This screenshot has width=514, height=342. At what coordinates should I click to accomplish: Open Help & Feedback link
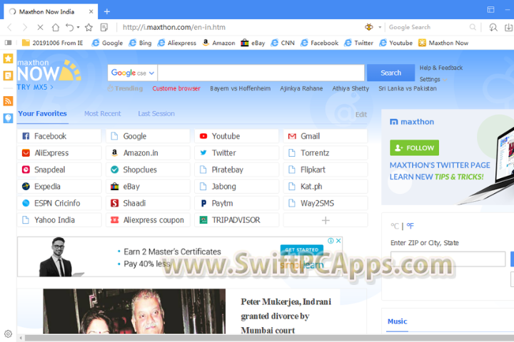441,68
